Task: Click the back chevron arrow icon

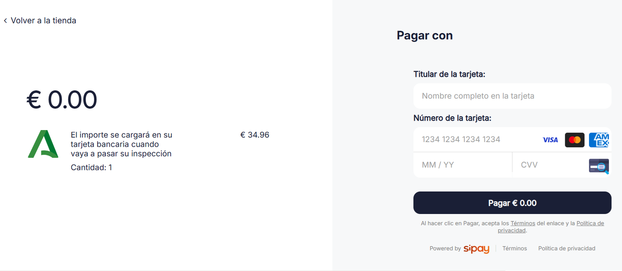Action: [5, 21]
